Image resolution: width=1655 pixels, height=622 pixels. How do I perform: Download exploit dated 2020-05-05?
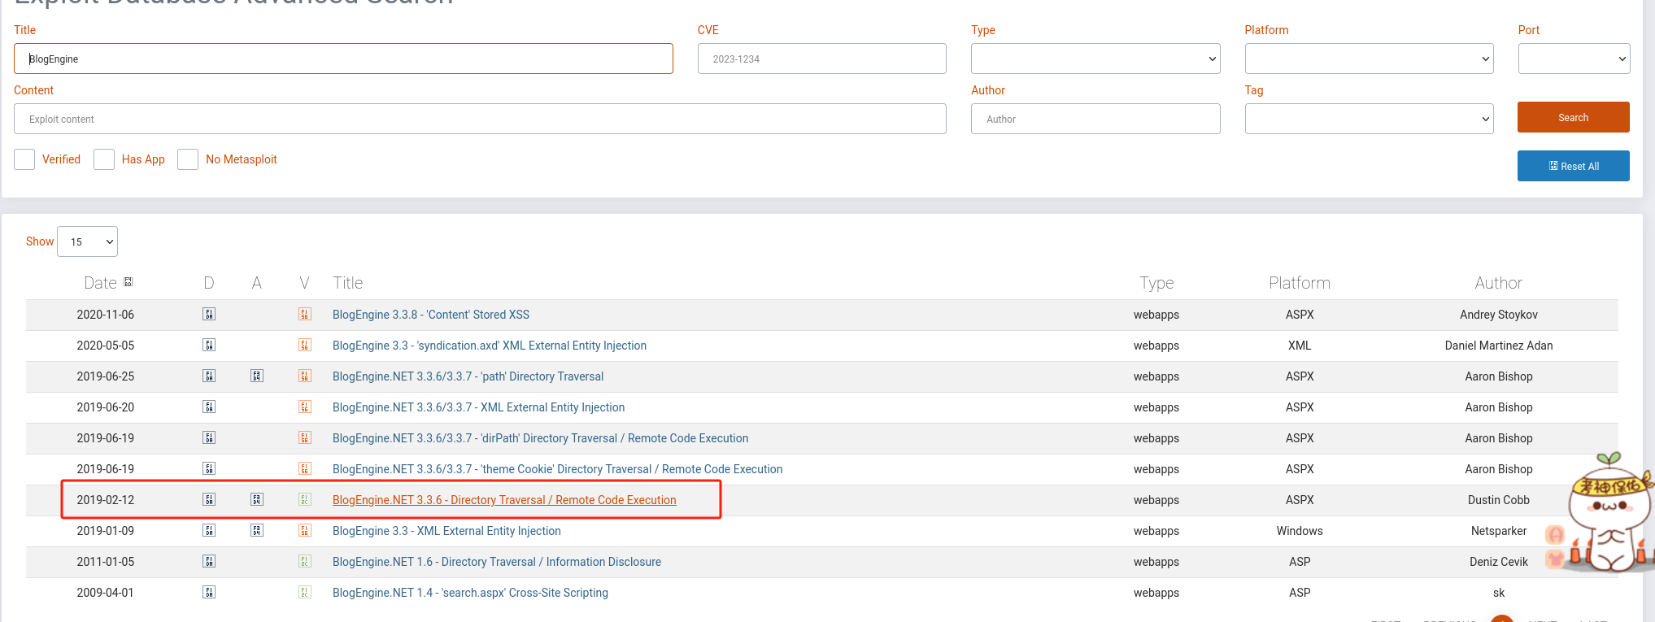click(x=209, y=346)
